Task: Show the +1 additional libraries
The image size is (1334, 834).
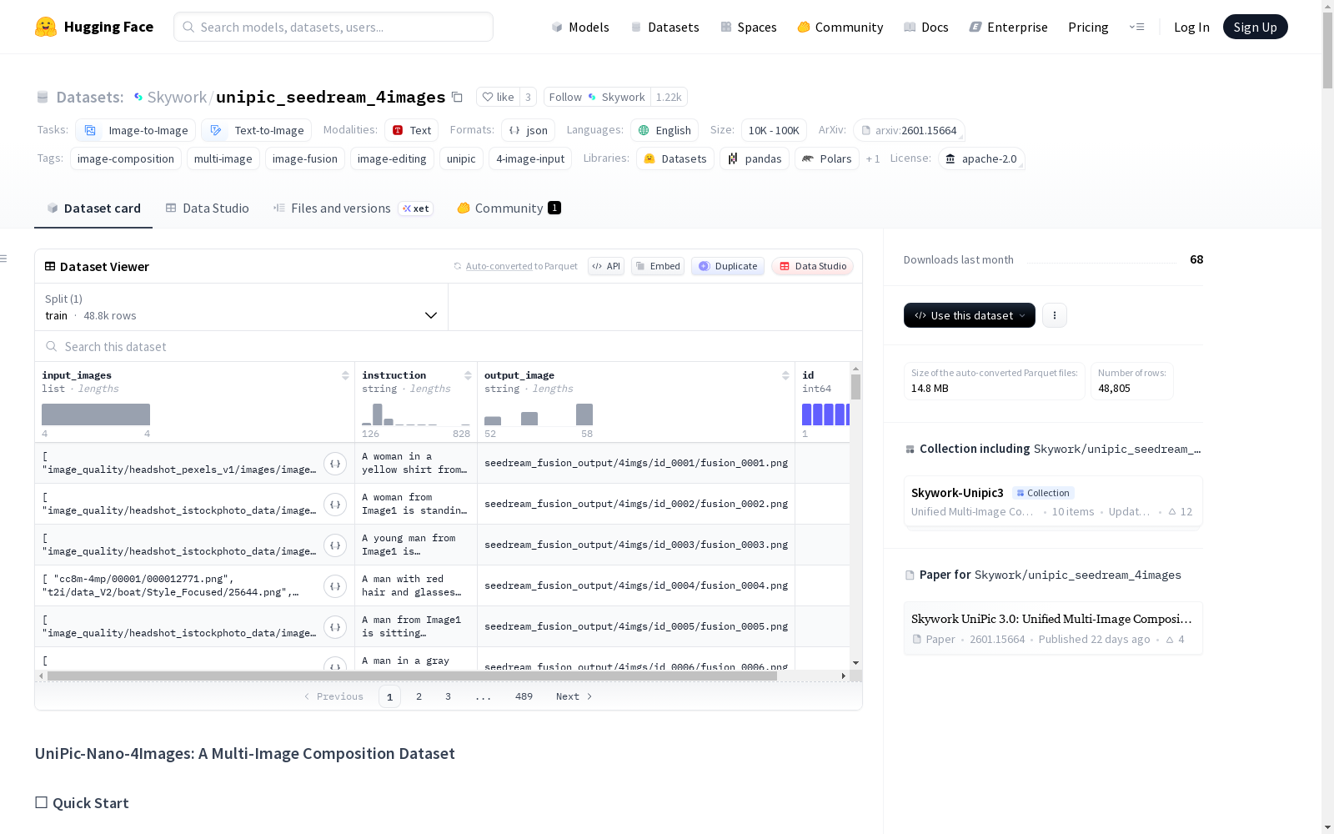Action: 873,158
